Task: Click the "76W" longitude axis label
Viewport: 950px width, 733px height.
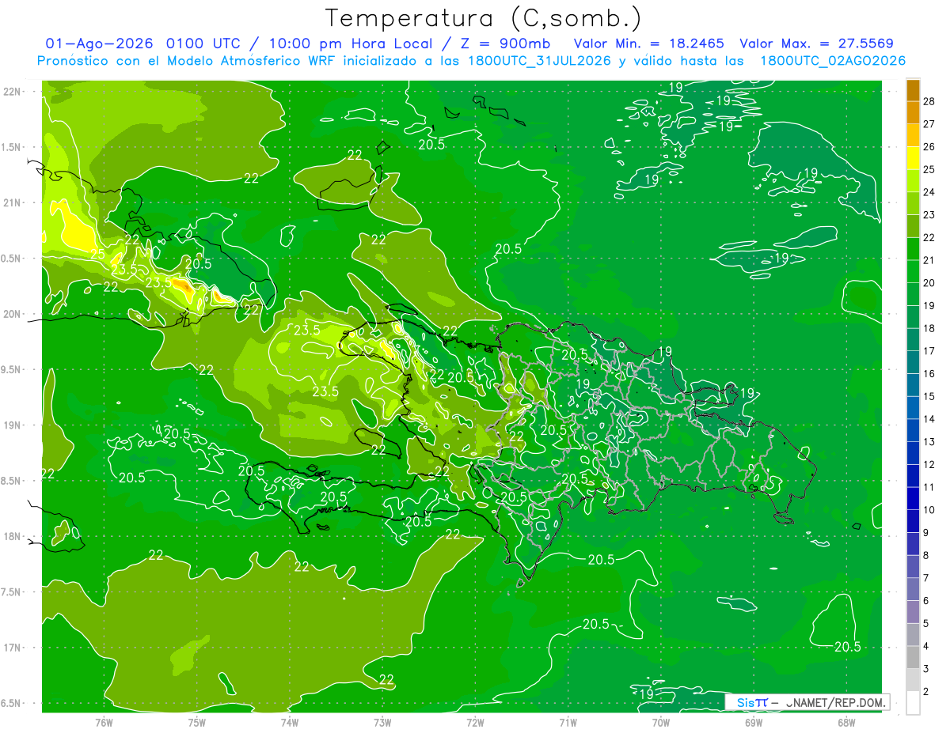Action: [x=104, y=722]
